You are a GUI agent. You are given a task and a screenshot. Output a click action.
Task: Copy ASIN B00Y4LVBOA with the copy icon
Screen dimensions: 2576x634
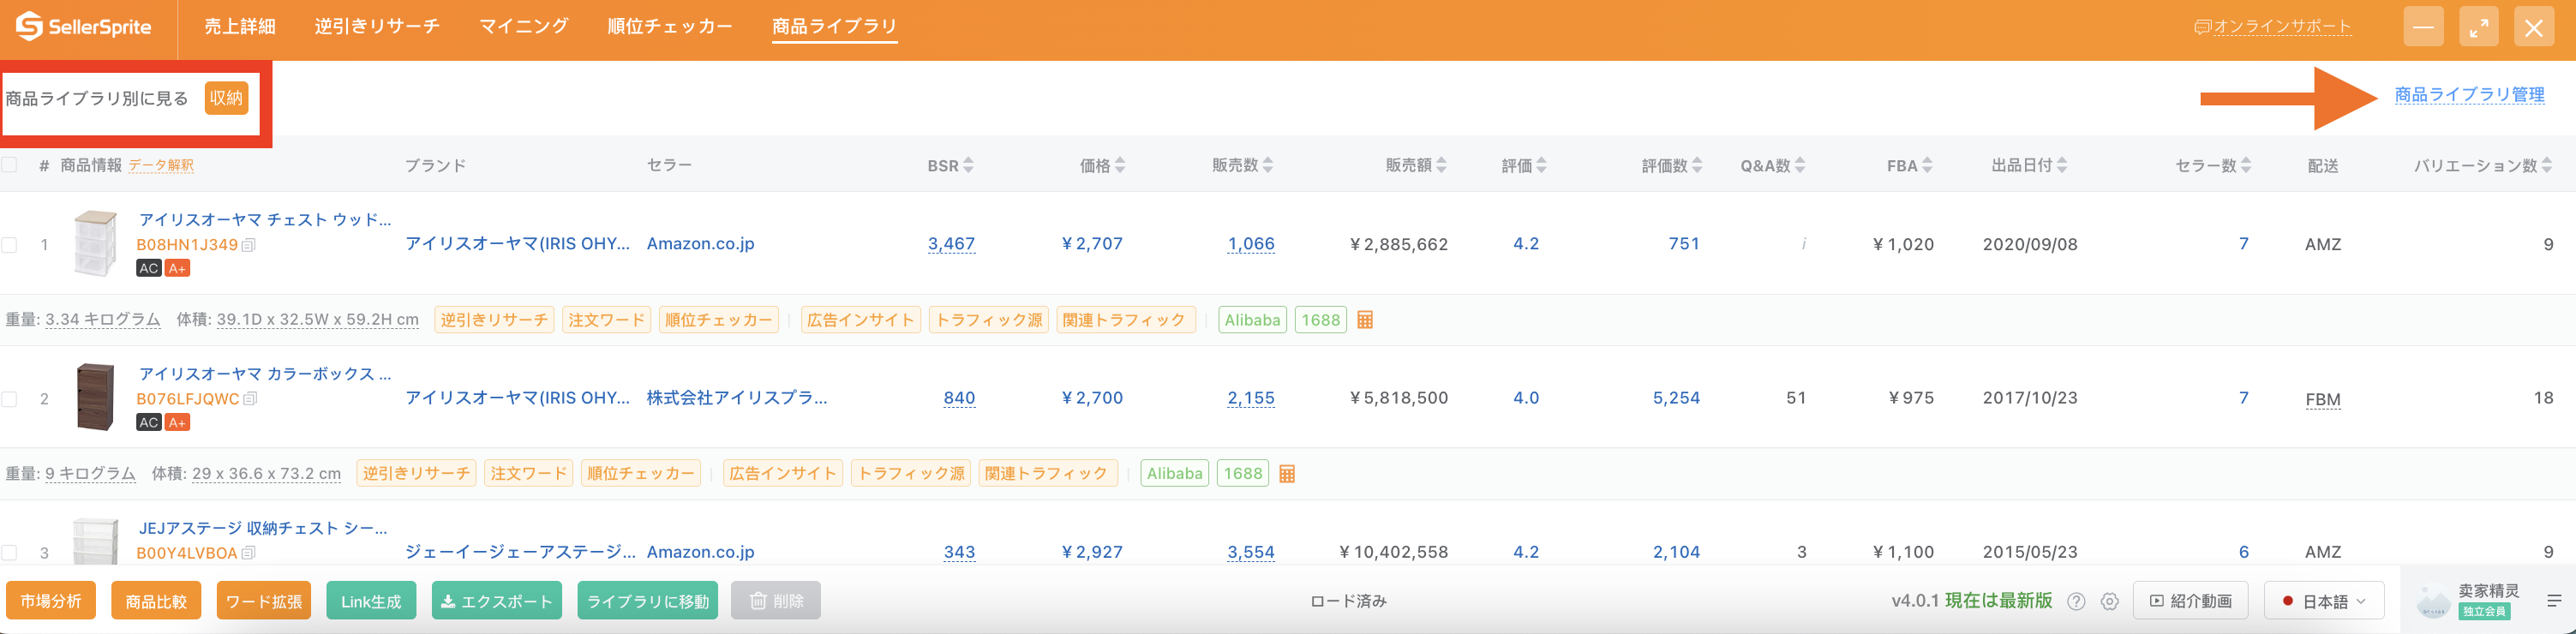click(x=249, y=553)
